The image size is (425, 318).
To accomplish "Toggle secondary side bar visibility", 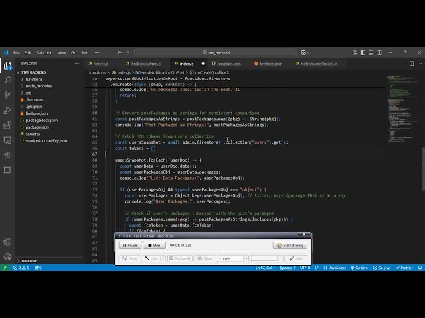I will tap(379, 53).
